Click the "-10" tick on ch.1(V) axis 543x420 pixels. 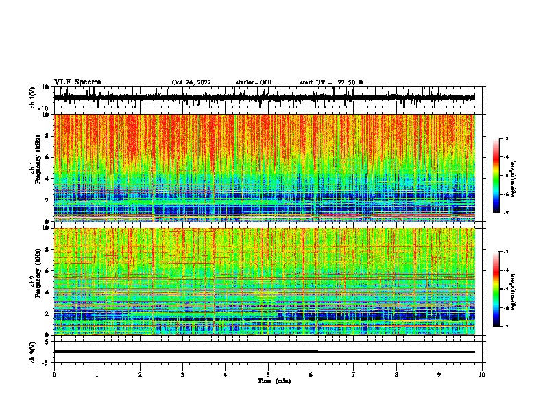[x=45, y=108]
